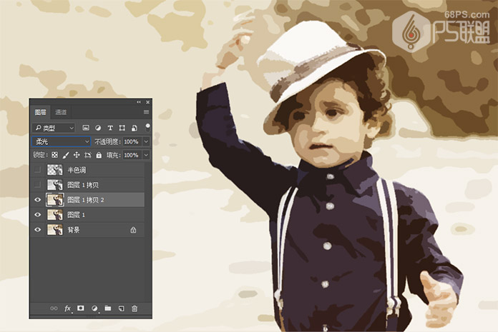The height and width of the screenshot is (332, 498).
Task: Open the 柔光 blend mode dropdown
Action: (x=61, y=141)
